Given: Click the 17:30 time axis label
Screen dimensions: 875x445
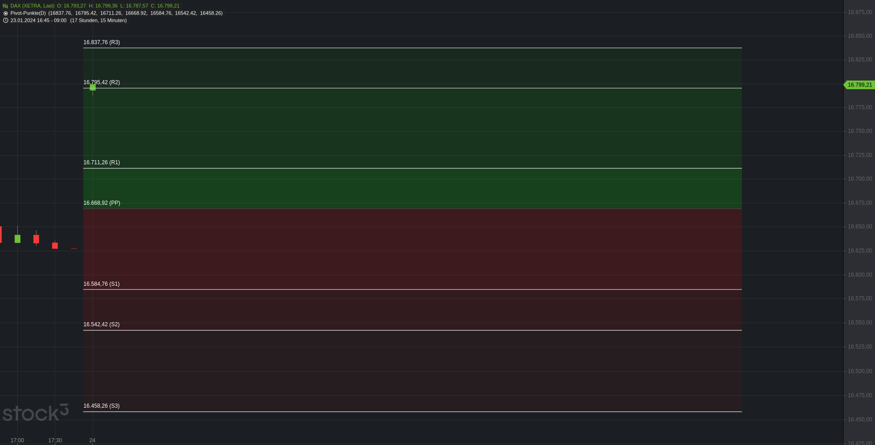Looking at the screenshot, I should click(55, 440).
